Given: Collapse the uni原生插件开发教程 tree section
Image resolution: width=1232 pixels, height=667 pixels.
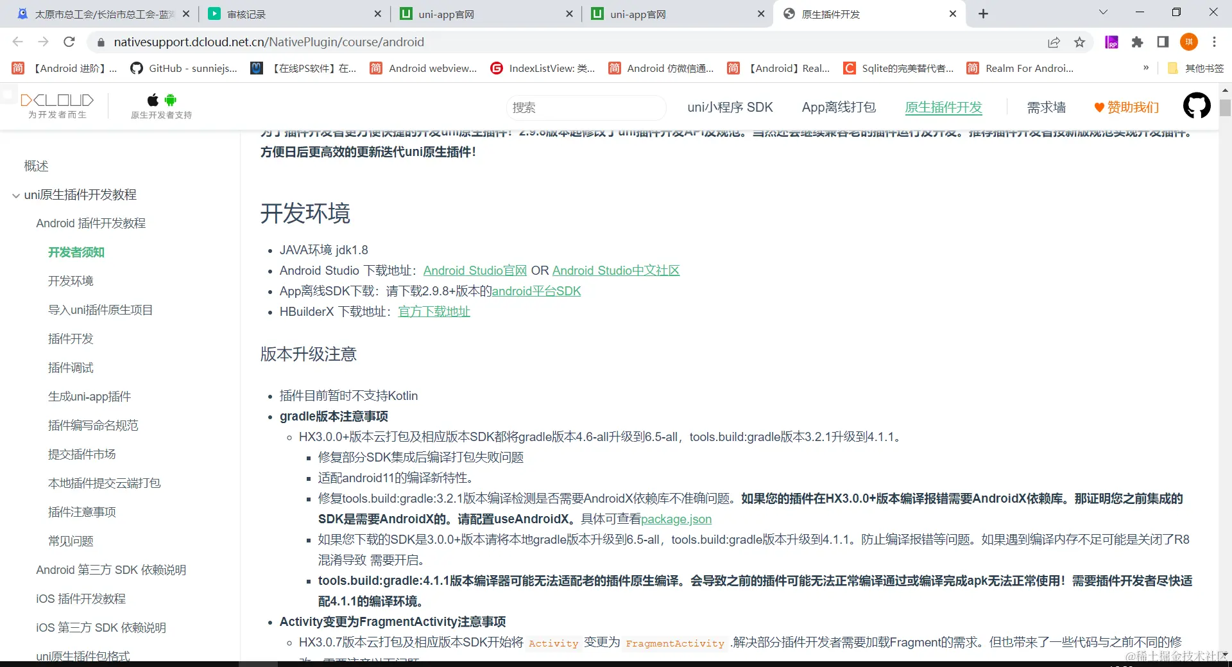Looking at the screenshot, I should point(16,195).
